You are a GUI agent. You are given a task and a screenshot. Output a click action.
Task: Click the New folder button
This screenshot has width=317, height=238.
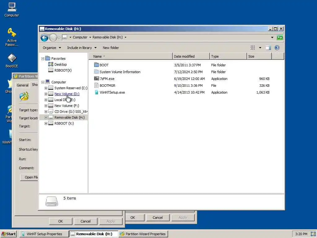(111, 48)
